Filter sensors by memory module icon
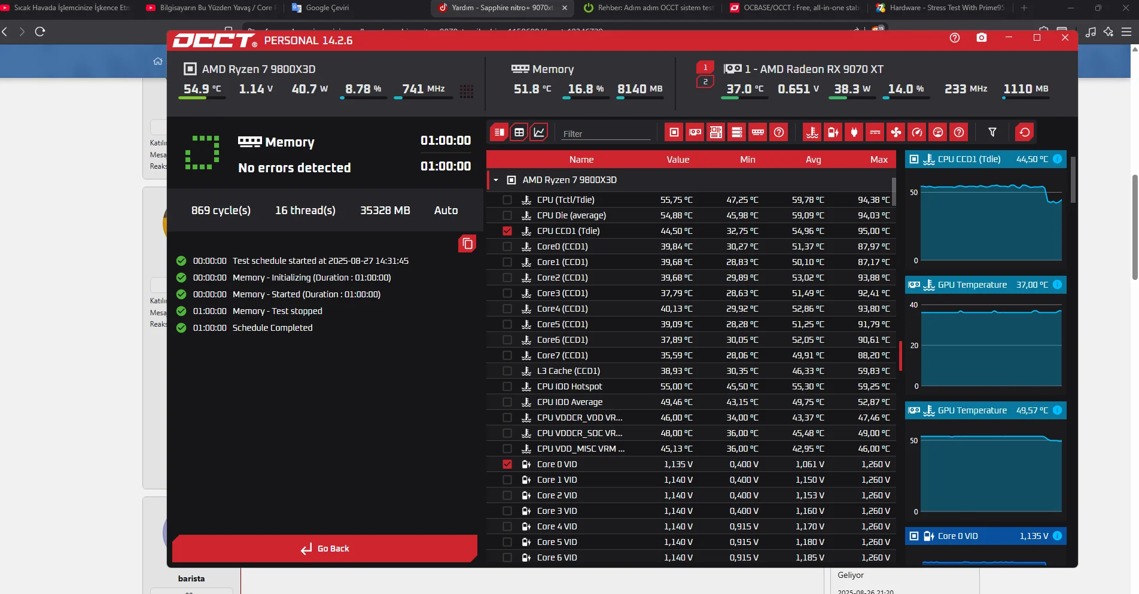1139x594 pixels. point(758,132)
